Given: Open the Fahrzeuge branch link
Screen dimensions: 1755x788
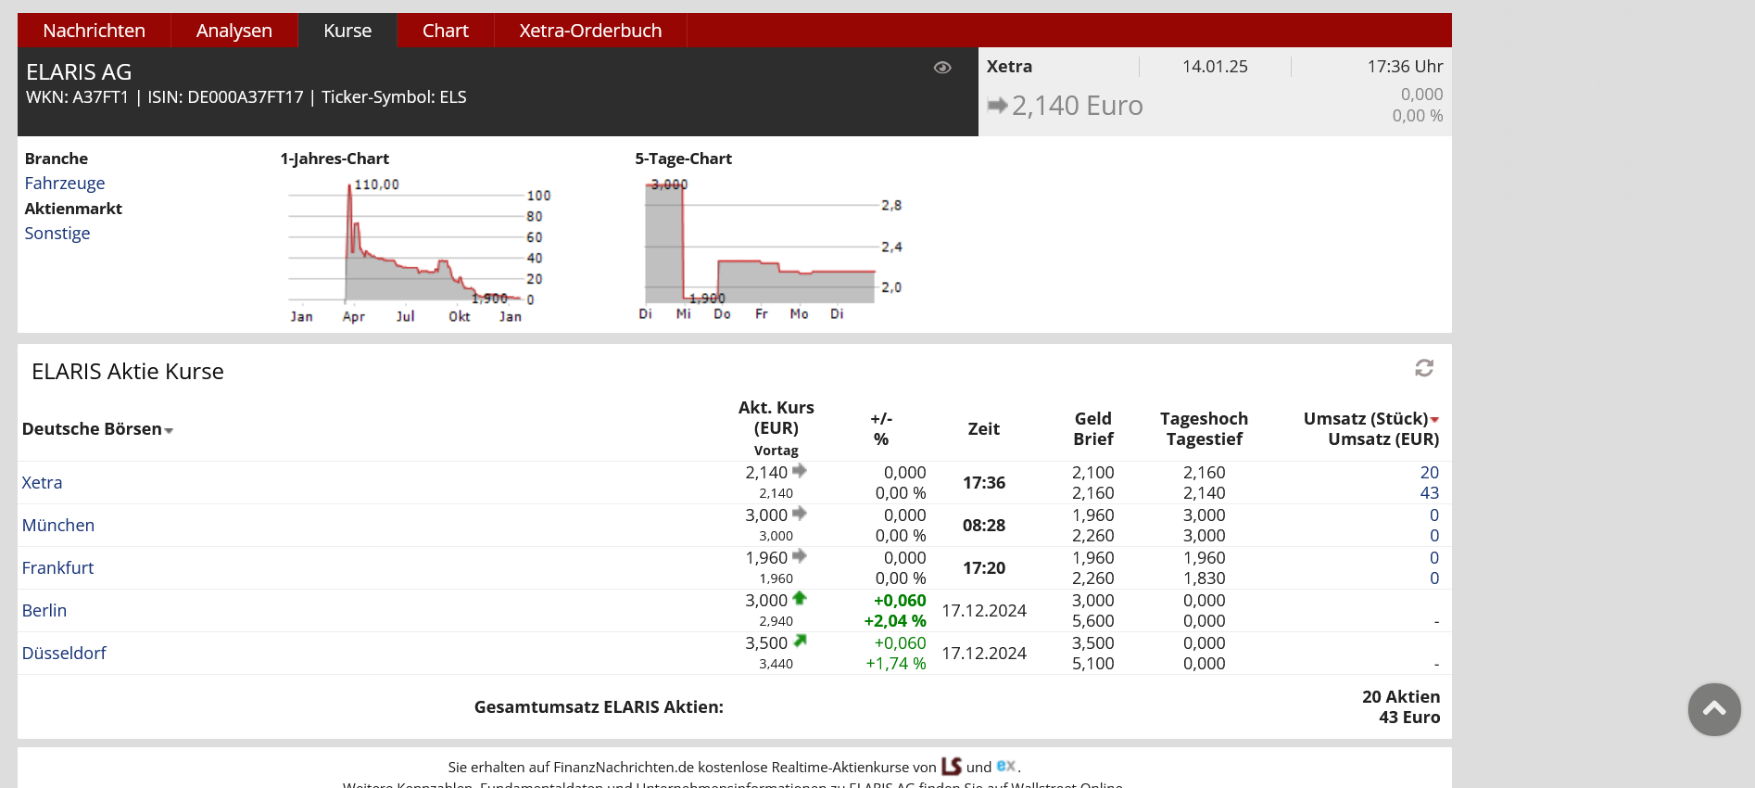Looking at the screenshot, I should pos(65,184).
